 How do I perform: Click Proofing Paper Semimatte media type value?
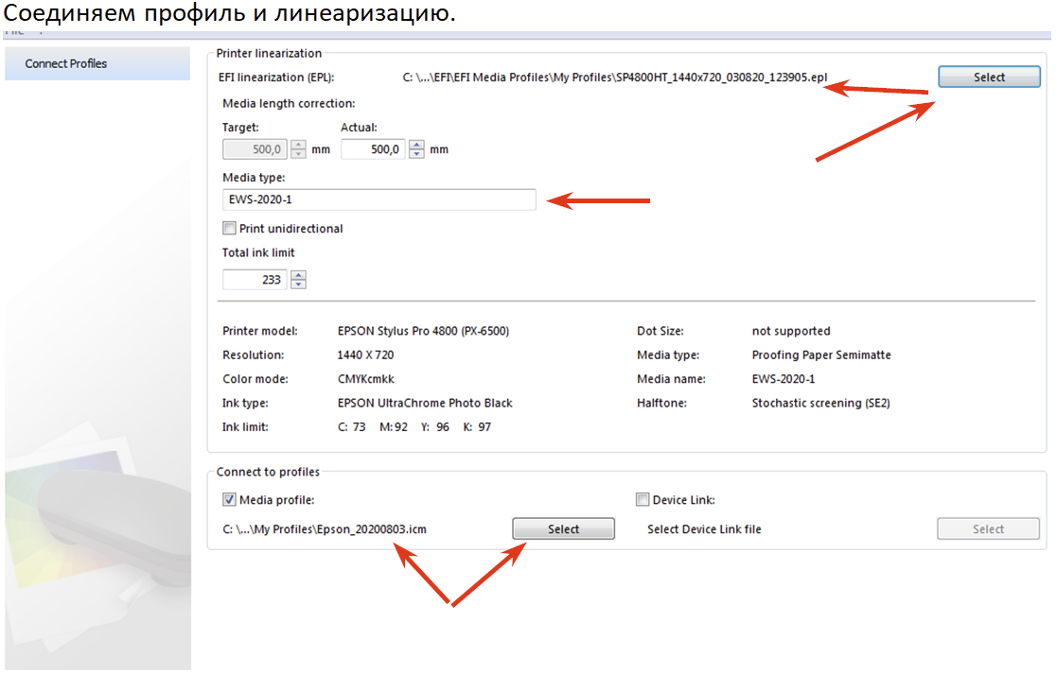821,354
